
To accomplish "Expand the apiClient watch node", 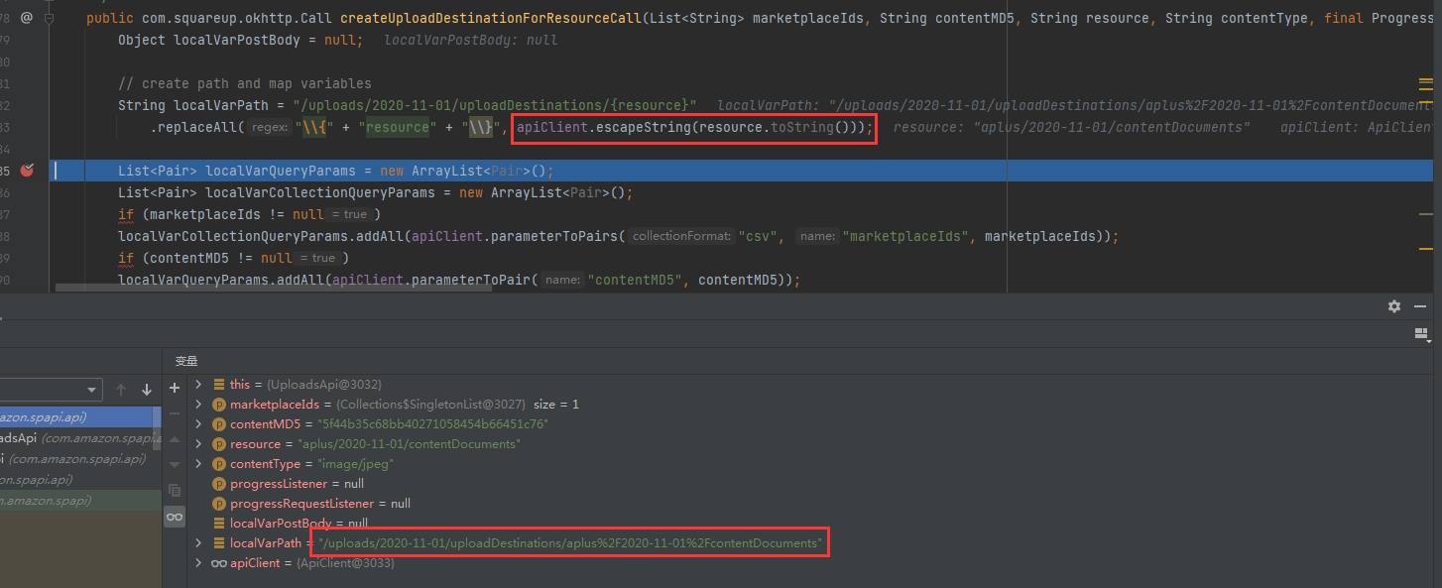I will [198, 562].
